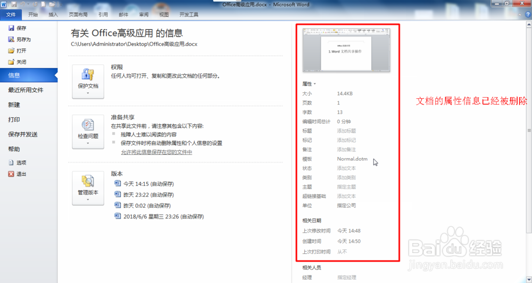The height and width of the screenshot is (283, 532).
Task: Click the document preview thumbnail
Action: pyautogui.click(x=346, y=50)
